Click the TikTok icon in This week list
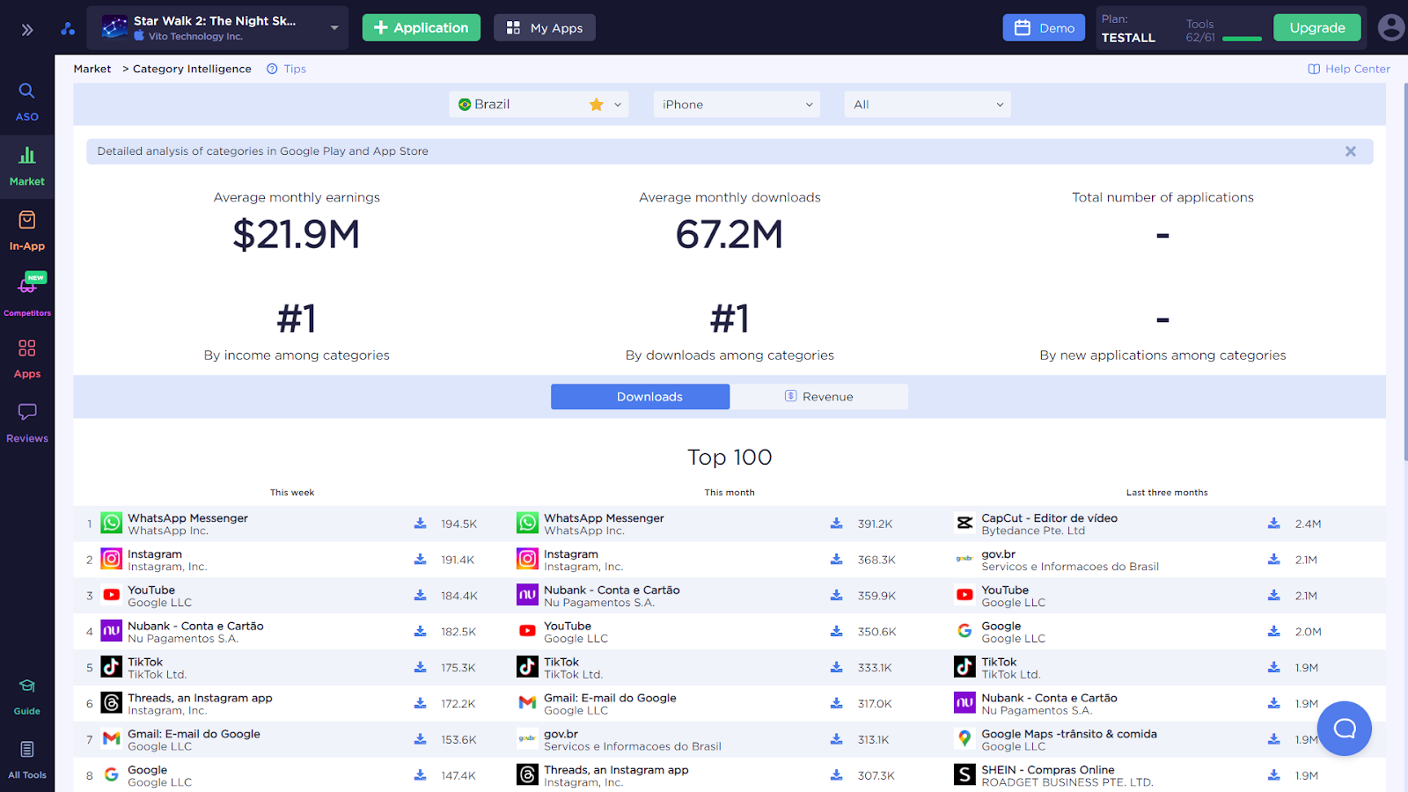This screenshot has width=1408, height=792. (112, 668)
